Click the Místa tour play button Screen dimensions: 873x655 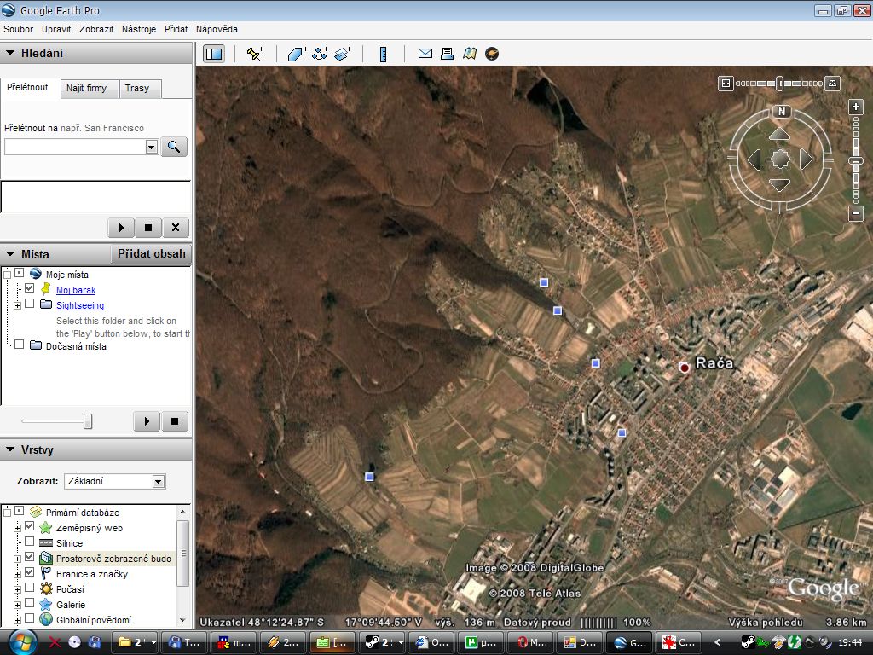(147, 421)
